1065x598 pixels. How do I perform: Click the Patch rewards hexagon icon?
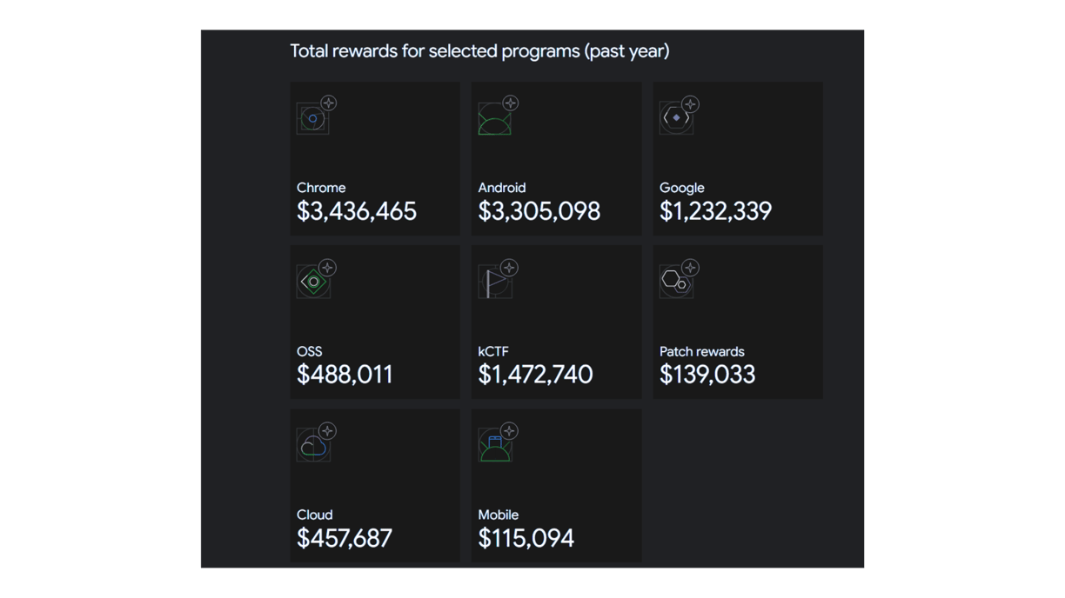coord(679,279)
